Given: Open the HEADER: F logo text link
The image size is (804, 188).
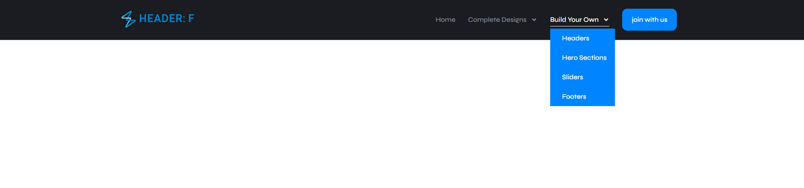Looking at the screenshot, I should [x=167, y=18].
